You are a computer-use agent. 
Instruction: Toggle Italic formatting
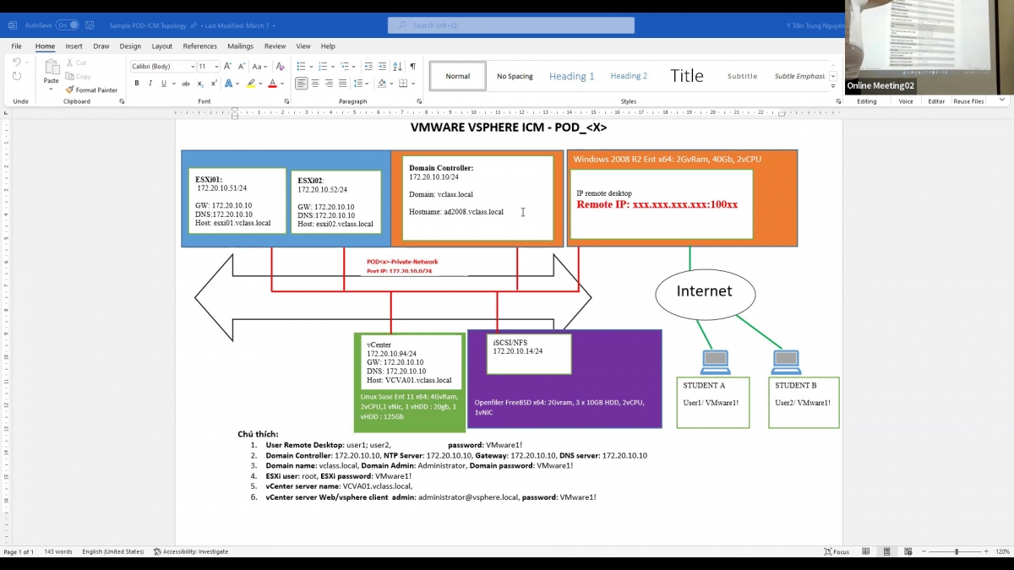[x=150, y=84]
